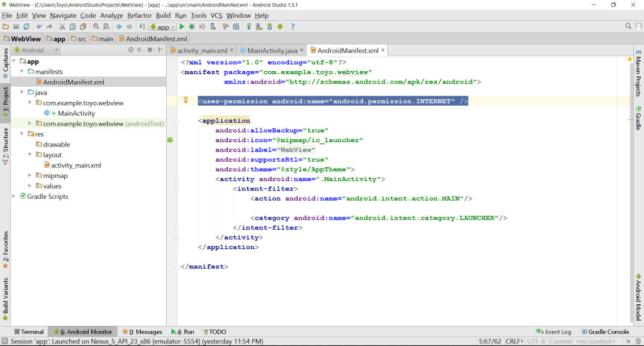644x346 pixels.
Task: Open the File menu
Action: (7, 16)
